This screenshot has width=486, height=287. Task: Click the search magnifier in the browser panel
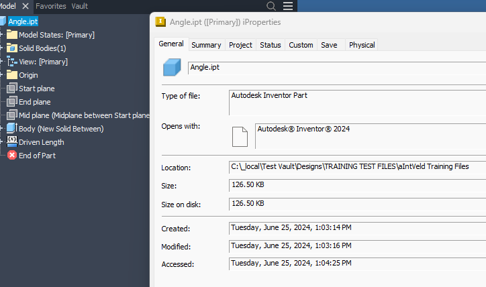click(x=271, y=6)
